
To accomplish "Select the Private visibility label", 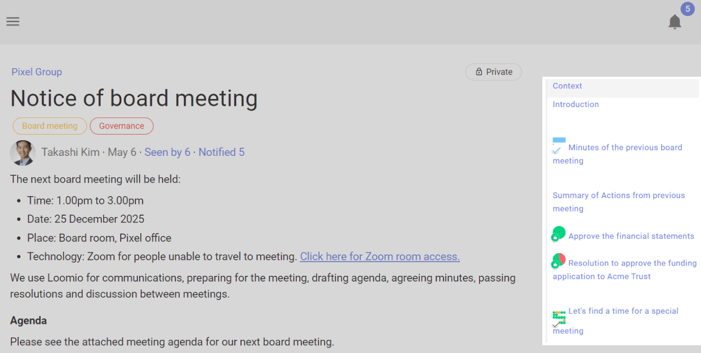I will tap(499, 72).
